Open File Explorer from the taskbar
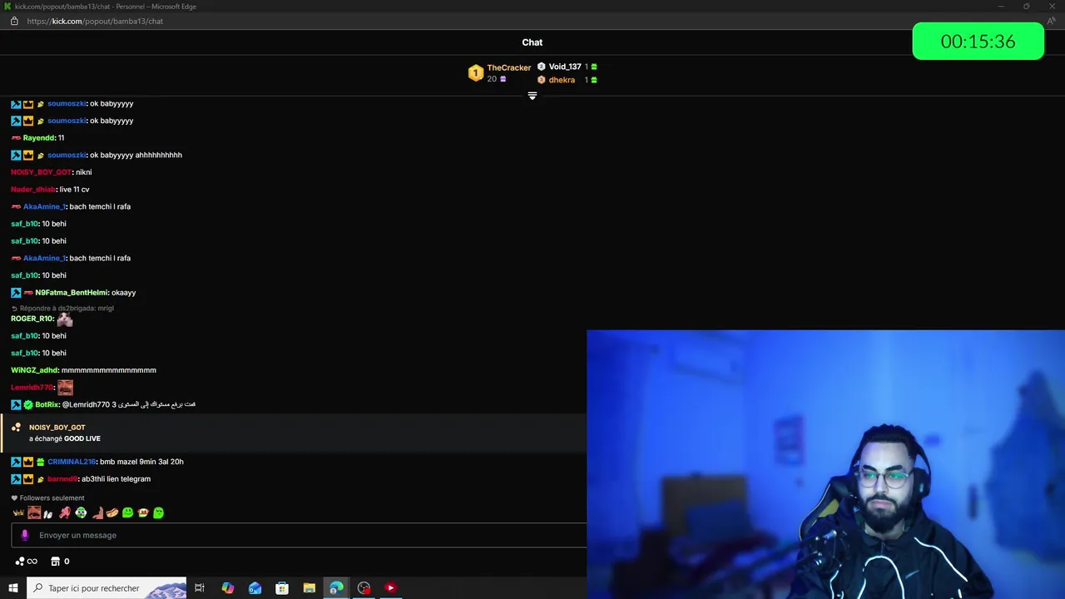Screen dimensions: 1065x599 [309, 588]
